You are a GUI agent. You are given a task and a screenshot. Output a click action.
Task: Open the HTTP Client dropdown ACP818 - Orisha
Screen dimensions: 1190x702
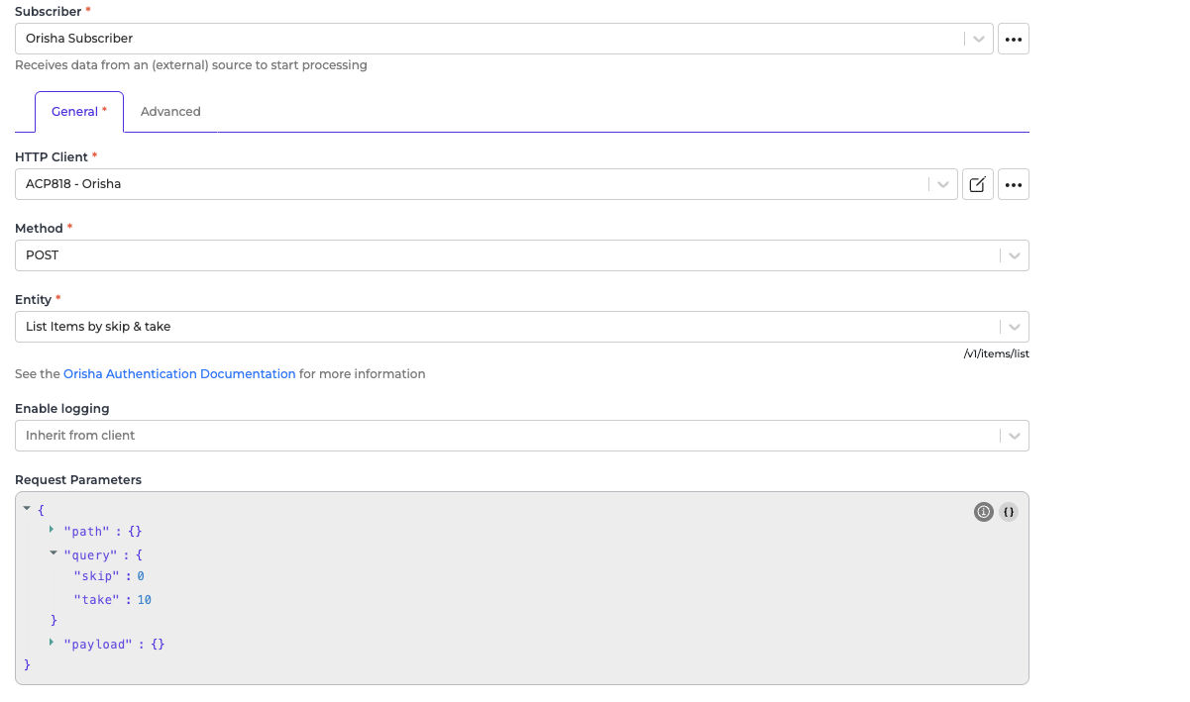pyautogui.click(x=471, y=184)
